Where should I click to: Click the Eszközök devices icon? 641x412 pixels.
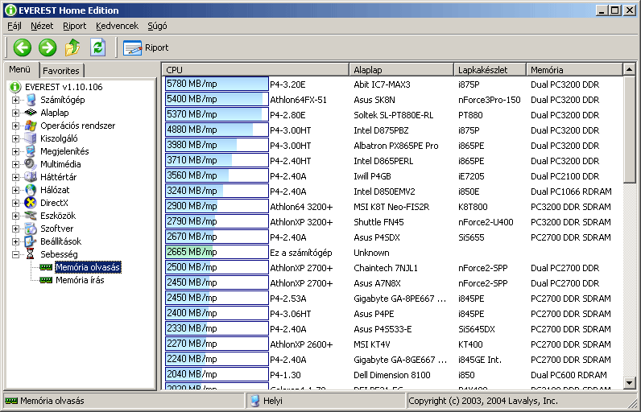click(x=31, y=215)
